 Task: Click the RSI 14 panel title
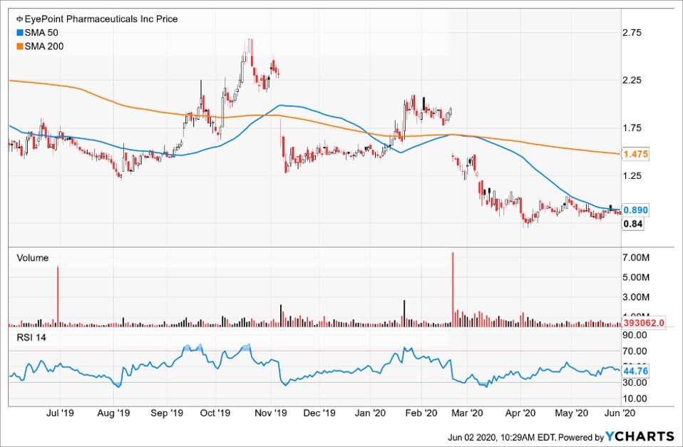pos(31,338)
